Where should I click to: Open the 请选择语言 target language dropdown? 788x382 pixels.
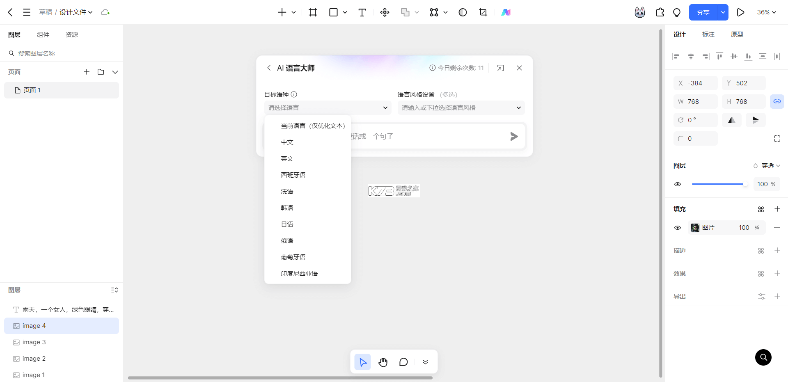pos(328,108)
